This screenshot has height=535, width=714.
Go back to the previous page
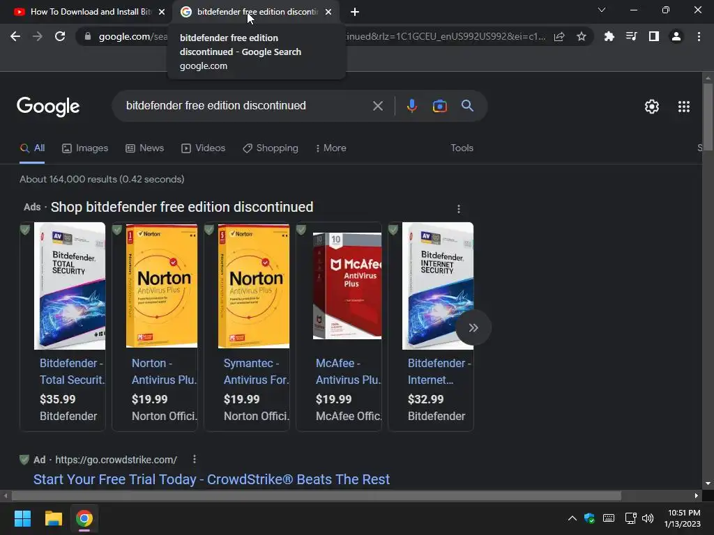coord(15,36)
